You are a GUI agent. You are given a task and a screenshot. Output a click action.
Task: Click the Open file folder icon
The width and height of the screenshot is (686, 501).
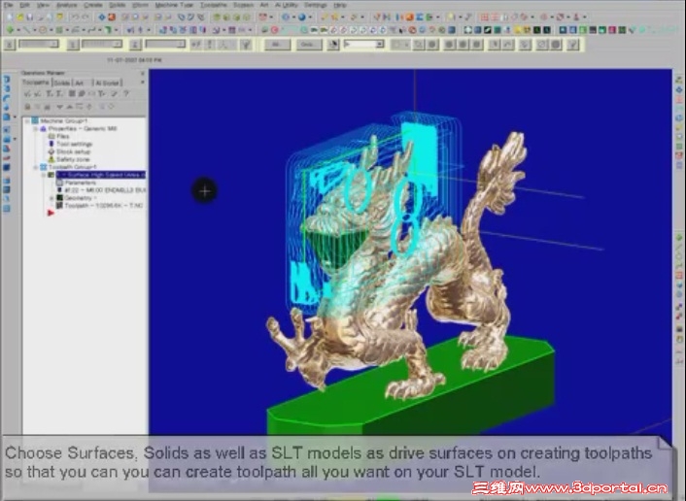[20, 17]
